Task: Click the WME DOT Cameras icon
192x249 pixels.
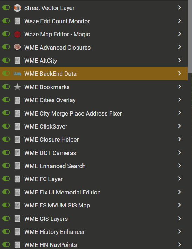Action: (x=17, y=152)
